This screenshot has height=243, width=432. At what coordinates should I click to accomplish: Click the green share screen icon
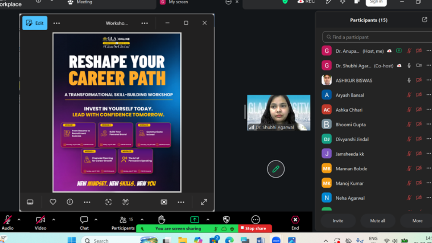point(194,220)
